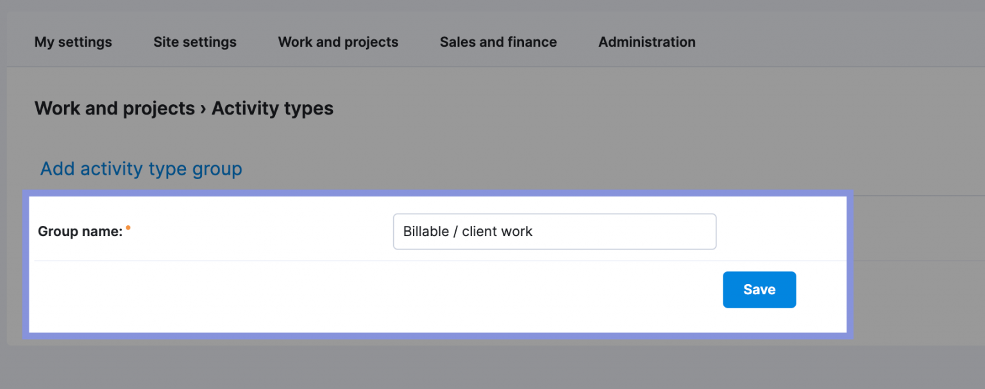Select Activity types in the breadcrumb

272,108
